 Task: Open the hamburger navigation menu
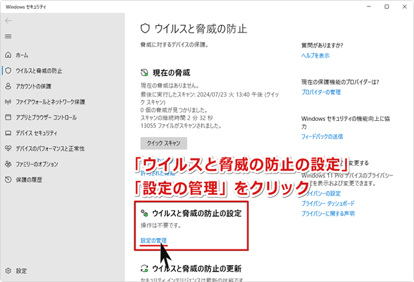click(8, 36)
